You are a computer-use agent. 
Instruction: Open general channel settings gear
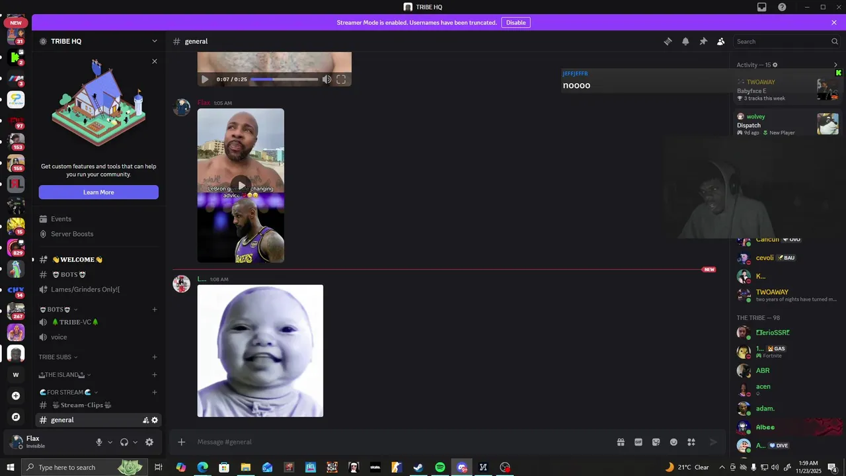(155, 420)
